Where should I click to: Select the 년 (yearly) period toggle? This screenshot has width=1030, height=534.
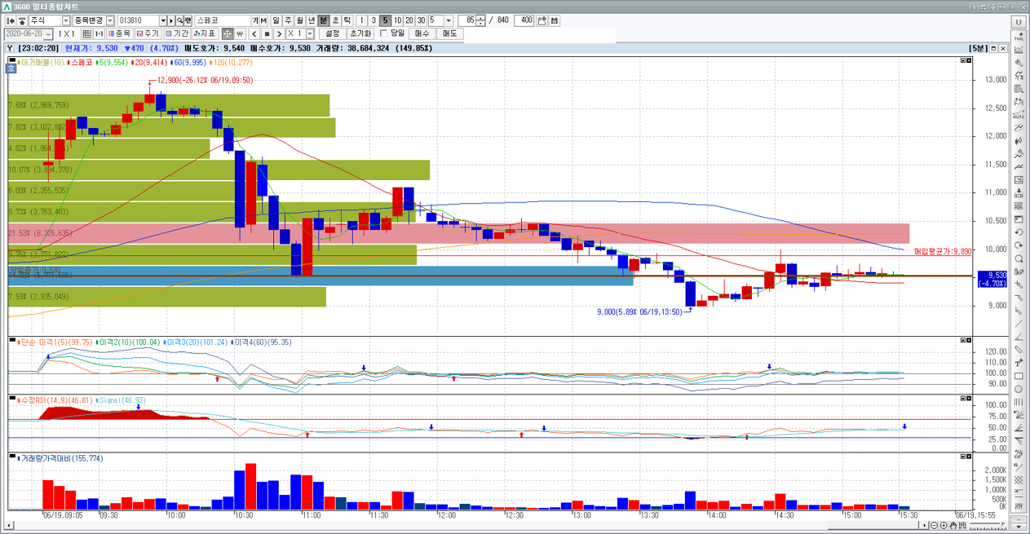[312, 20]
